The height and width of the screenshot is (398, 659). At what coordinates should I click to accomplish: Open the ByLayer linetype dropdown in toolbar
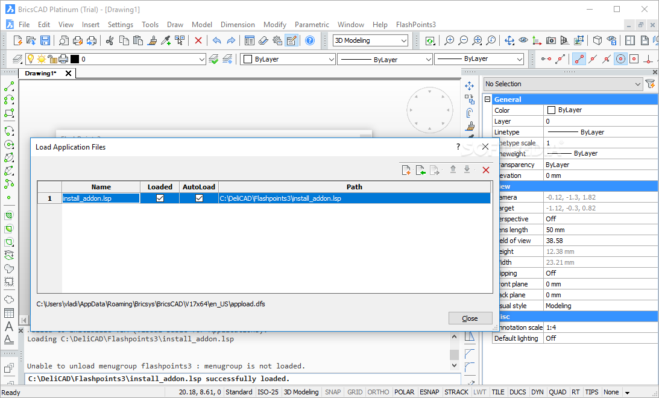click(385, 59)
